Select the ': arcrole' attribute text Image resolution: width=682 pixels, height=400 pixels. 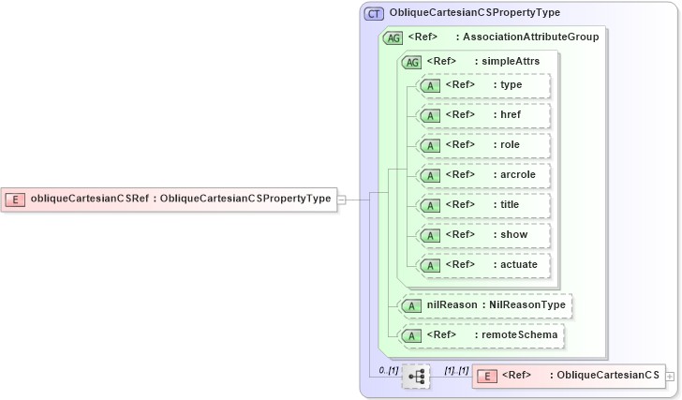click(x=514, y=175)
